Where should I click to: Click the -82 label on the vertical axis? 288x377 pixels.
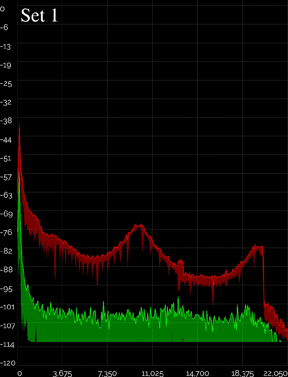[x=6, y=251]
